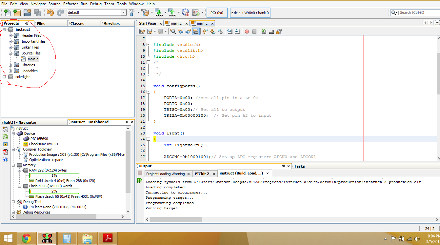The image size is (440, 245).
Task: Expand the Libraries folder
Action: click(x=10, y=65)
